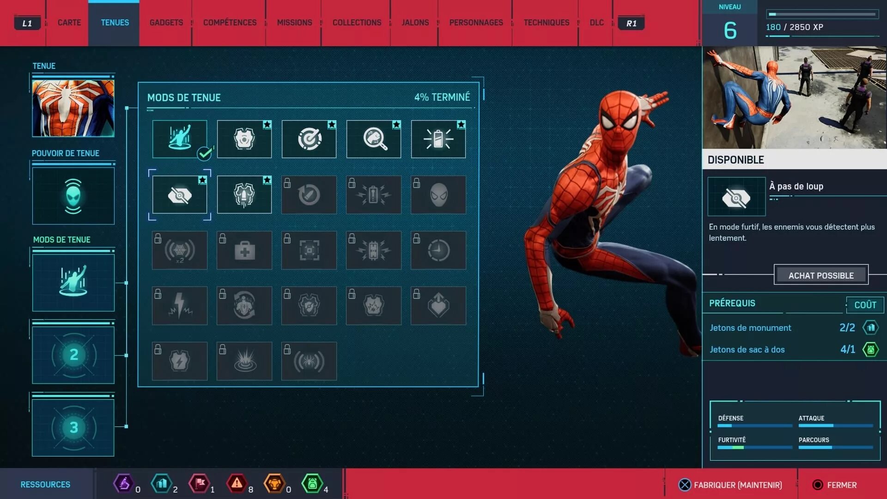This screenshot has height=499, width=887.
Task: Open the Suit Power slot
Action: tap(73, 196)
